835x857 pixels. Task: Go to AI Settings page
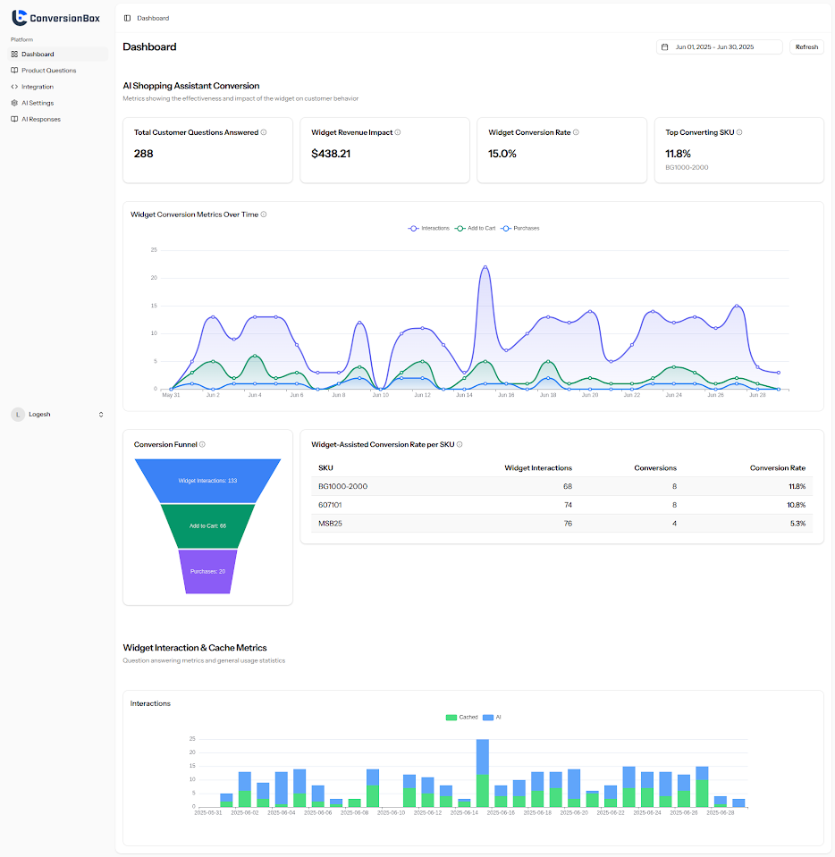click(x=38, y=103)
